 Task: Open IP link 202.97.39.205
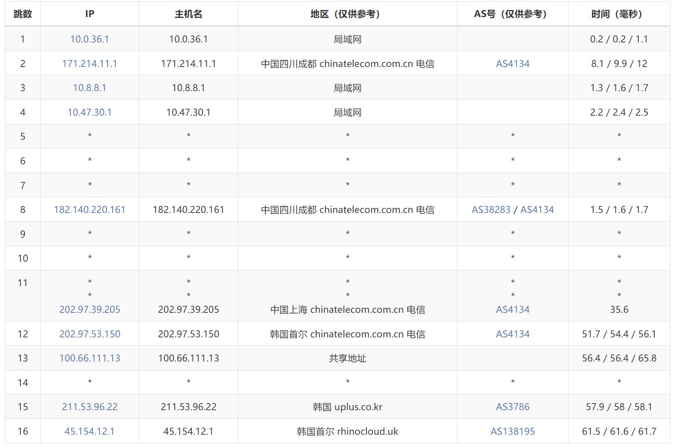point(89,309)
